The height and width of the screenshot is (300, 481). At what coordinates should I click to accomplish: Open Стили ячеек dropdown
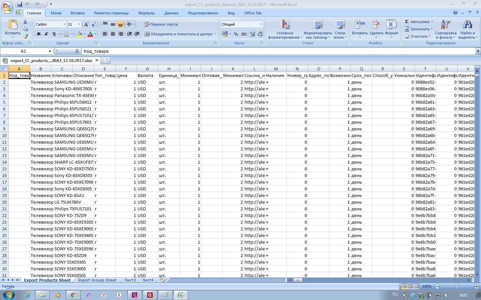340,29
